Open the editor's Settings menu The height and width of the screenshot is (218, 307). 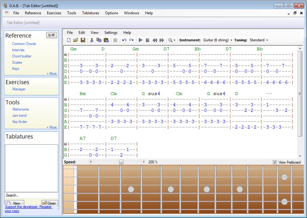tap(111, 33)
